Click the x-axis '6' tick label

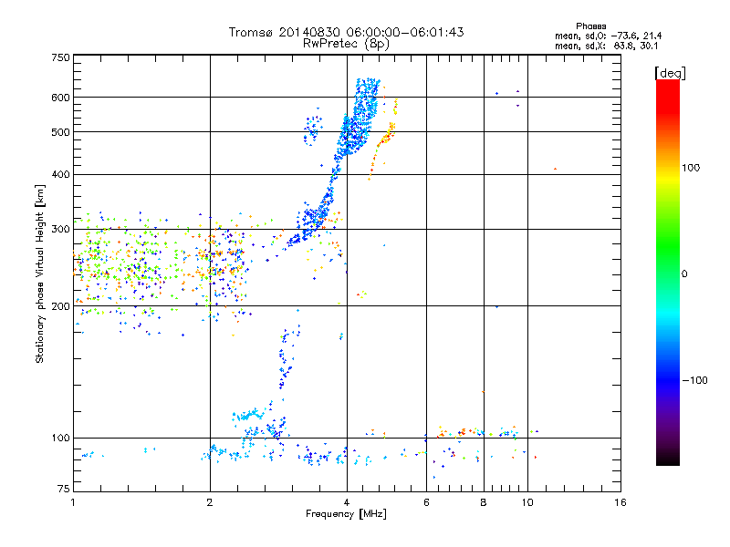(x=426, y=502)
